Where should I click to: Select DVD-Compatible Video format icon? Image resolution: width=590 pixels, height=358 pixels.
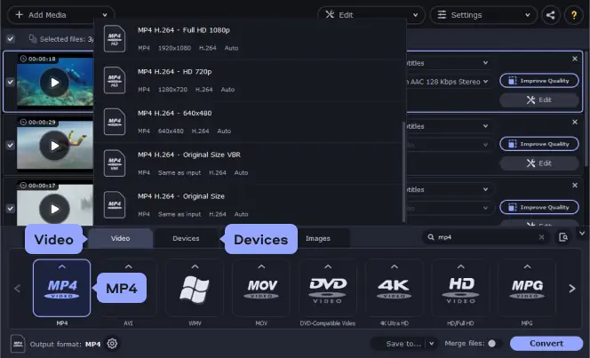[x=328, y=288]
